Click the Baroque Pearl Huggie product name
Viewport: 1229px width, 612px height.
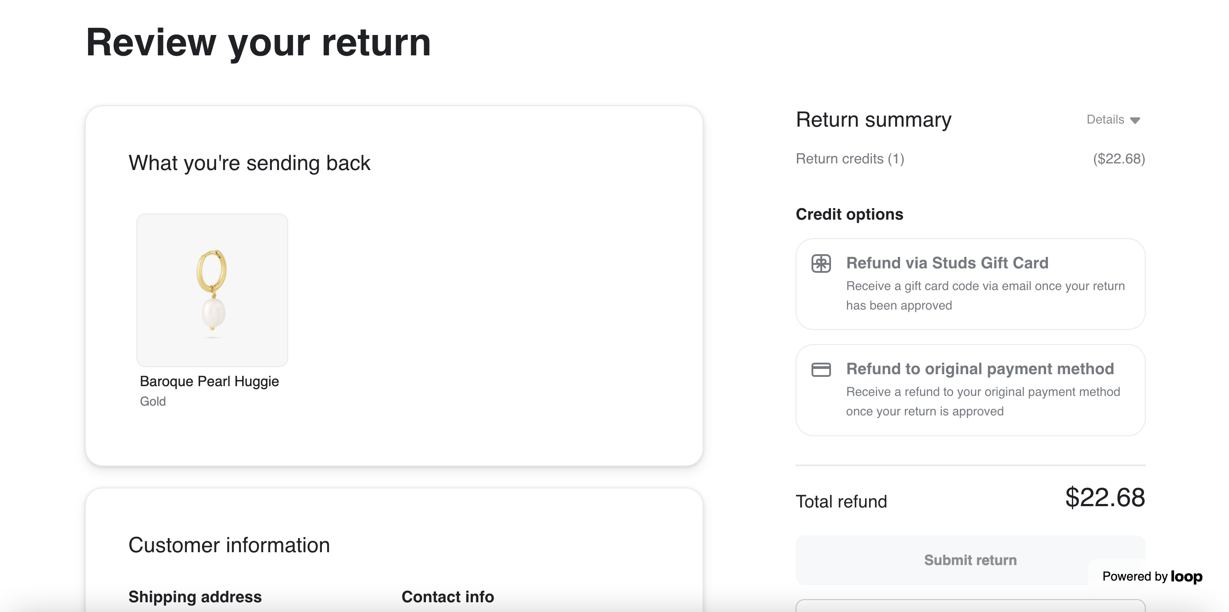209,381
